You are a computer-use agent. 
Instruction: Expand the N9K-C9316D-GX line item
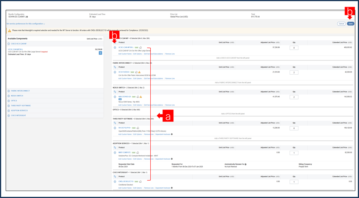115,97
